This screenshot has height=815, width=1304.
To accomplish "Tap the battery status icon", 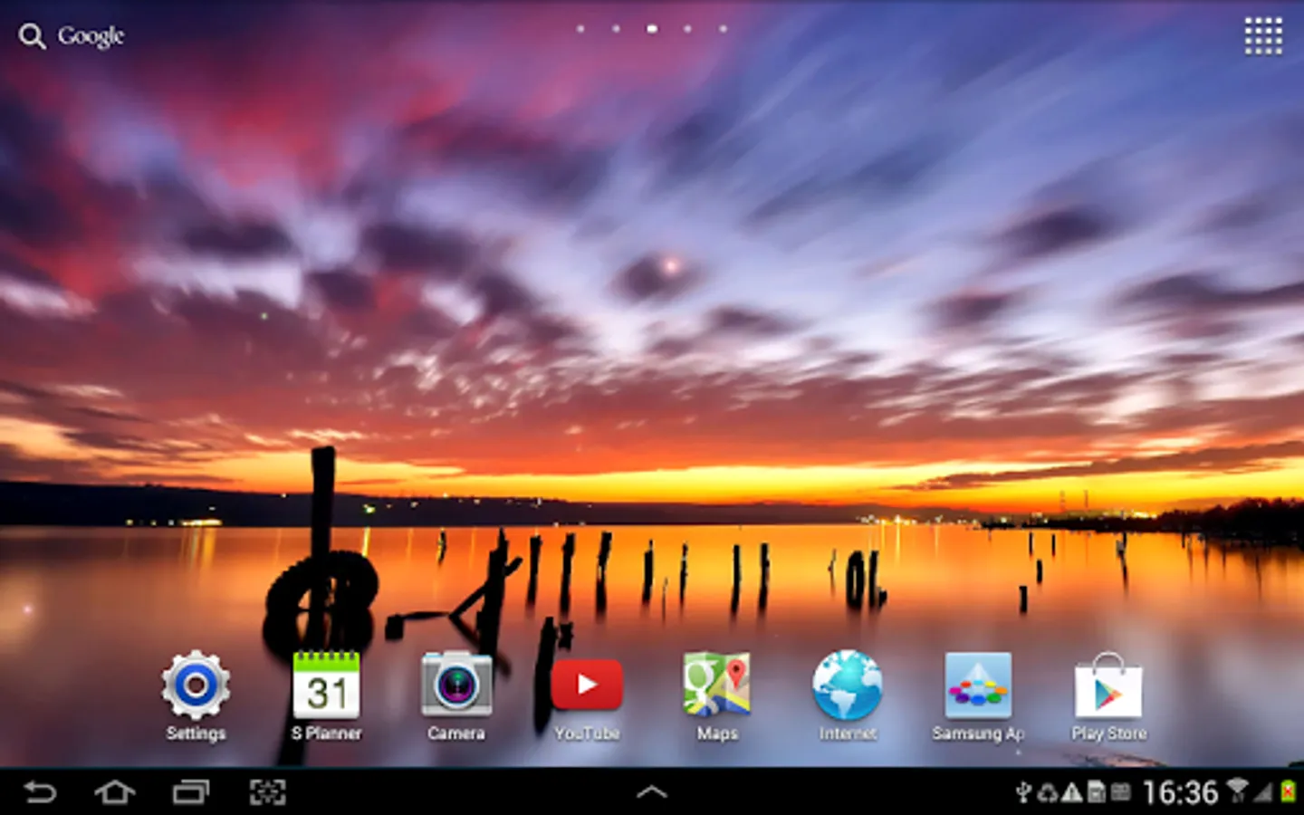I will pyautogui.click(x=1288, y=791).
